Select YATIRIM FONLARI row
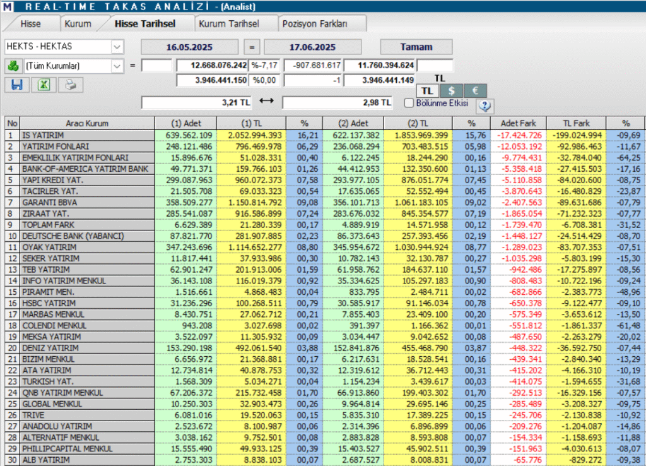This screenshot has width=646, height=466. [x=325, y=146]
